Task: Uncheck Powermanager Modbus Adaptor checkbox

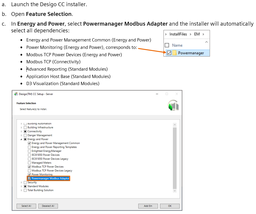Action: pos(29,179)
